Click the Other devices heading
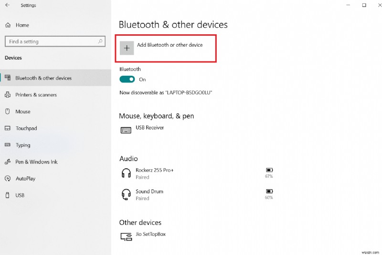This screenshot has width=382, height=255. coord(140,223)
